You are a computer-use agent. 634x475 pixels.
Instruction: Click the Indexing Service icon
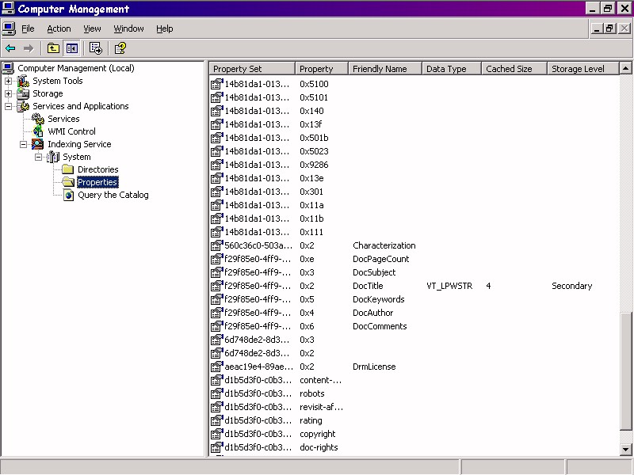[37, 144]
